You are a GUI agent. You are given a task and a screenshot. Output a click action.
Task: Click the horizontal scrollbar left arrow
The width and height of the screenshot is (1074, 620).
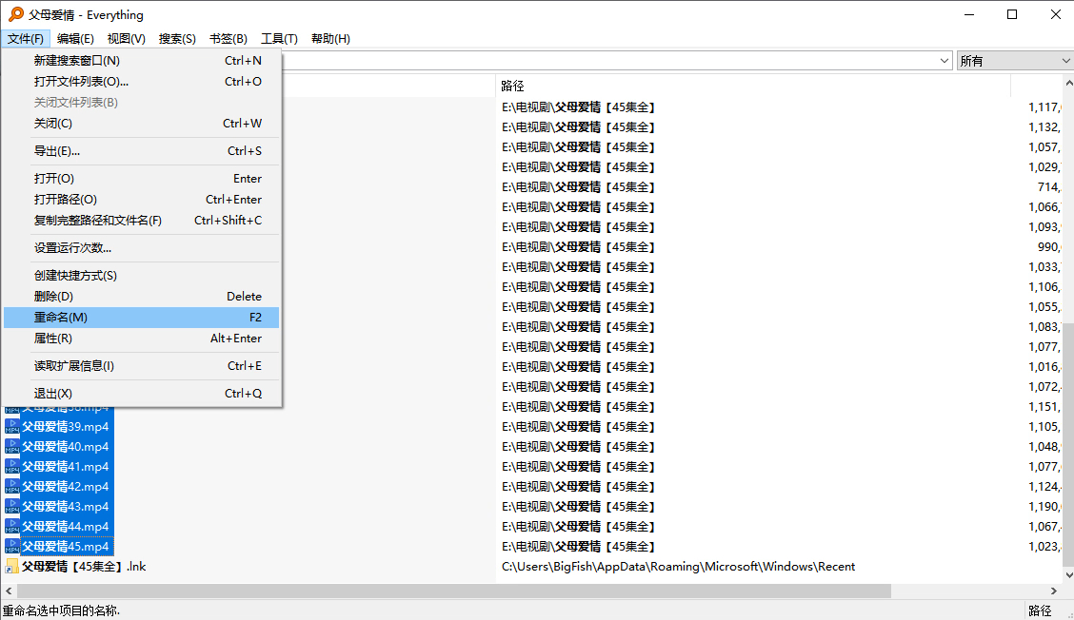(x=9, y=590)
